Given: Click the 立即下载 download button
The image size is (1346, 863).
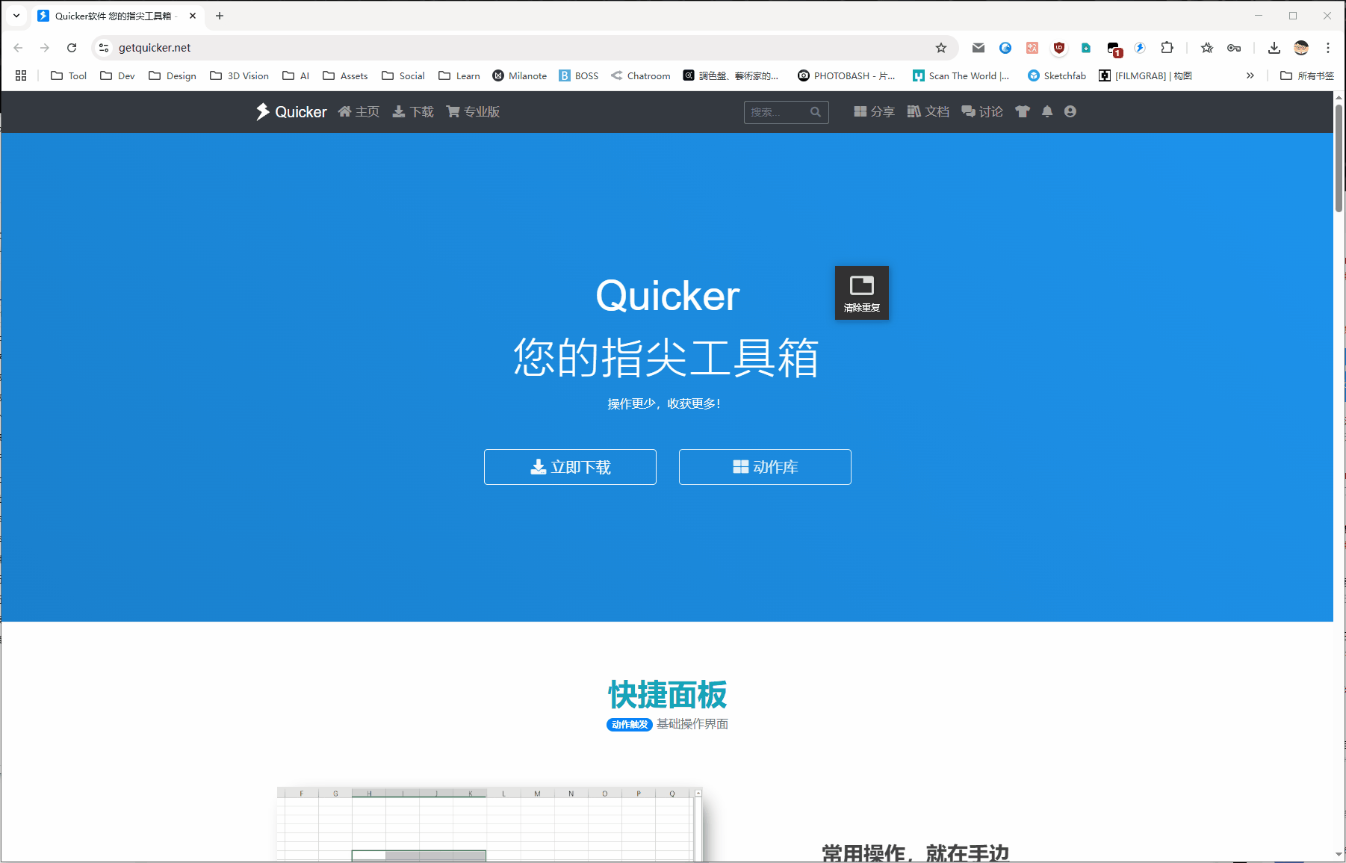Looking at the screenshot, I should click(570, 467).
